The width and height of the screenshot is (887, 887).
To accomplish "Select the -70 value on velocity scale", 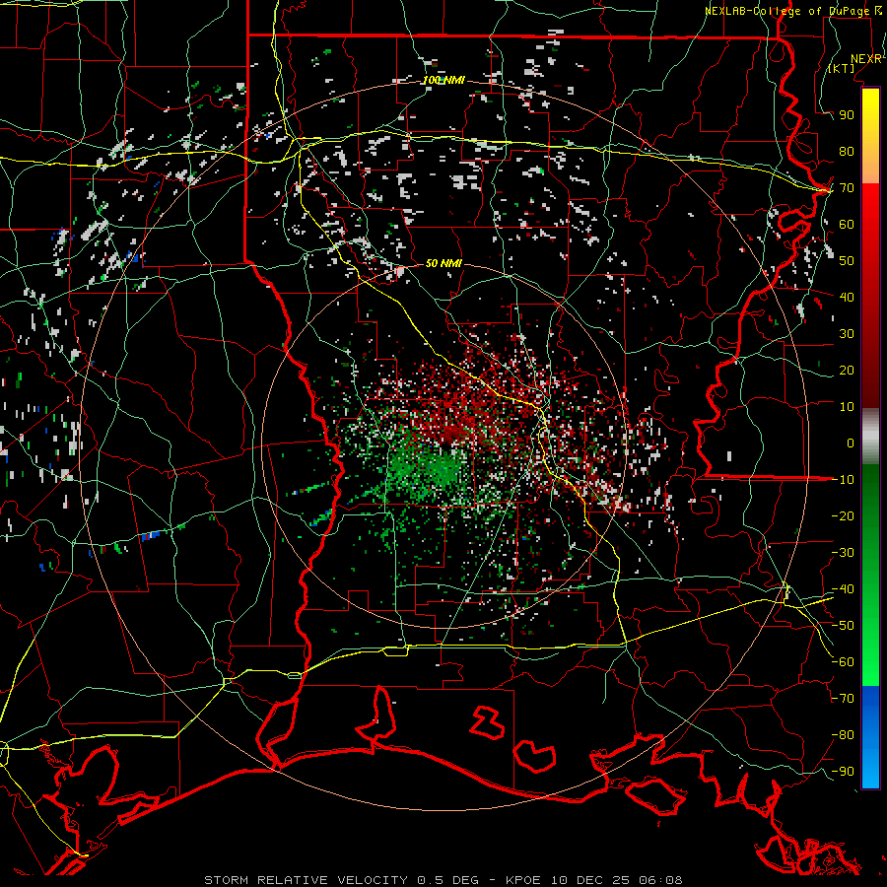I will coord(843,699).
